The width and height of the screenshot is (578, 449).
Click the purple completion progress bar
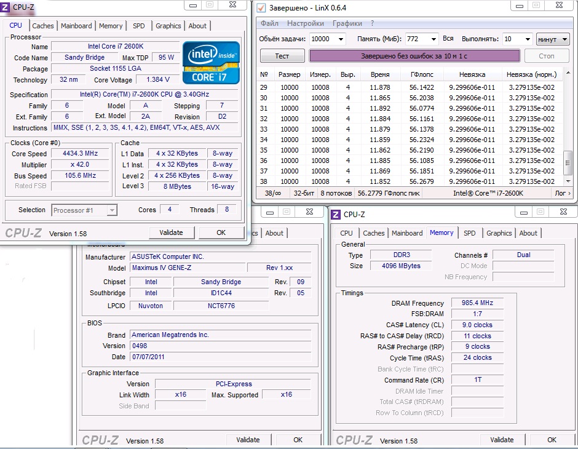(415, 56)
